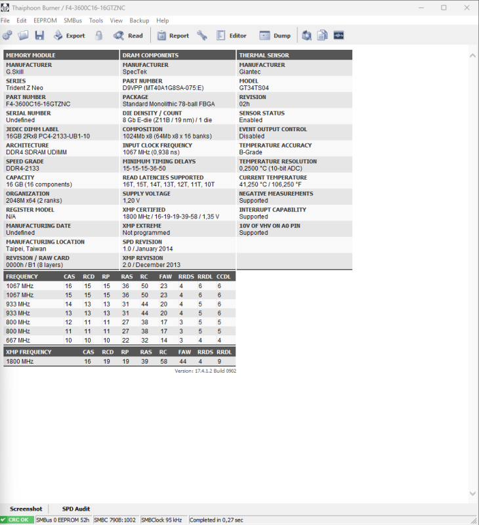Image resolution: width=479 pixels, height=525 pixels.
Task: Maximize the Thaiphoon Burner window
Action: (x=444, y=7)
